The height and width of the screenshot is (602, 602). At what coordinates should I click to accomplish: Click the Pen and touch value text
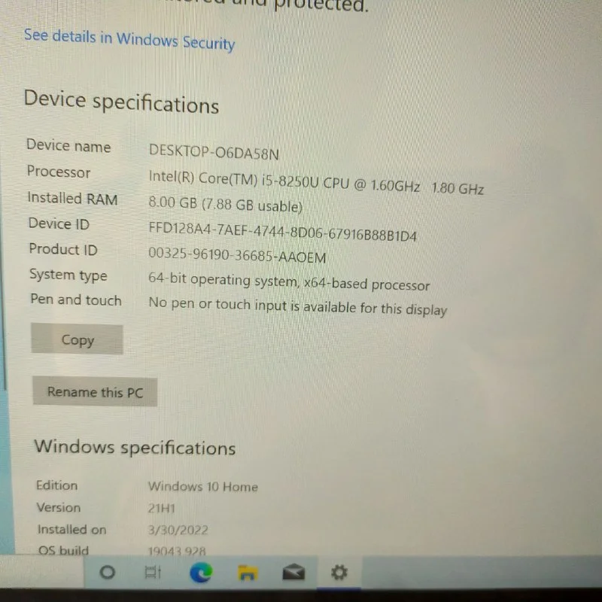[297, 306]
